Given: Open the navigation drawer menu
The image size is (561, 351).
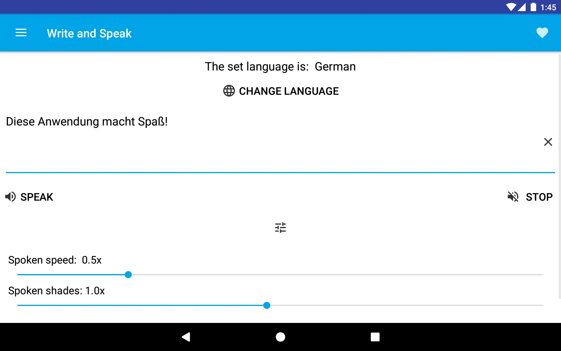Looking at the screenshot, I should click(x=21, y=33).
